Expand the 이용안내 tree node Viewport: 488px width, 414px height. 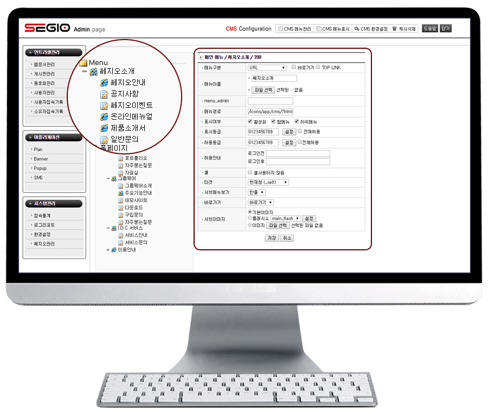[108, 250]
